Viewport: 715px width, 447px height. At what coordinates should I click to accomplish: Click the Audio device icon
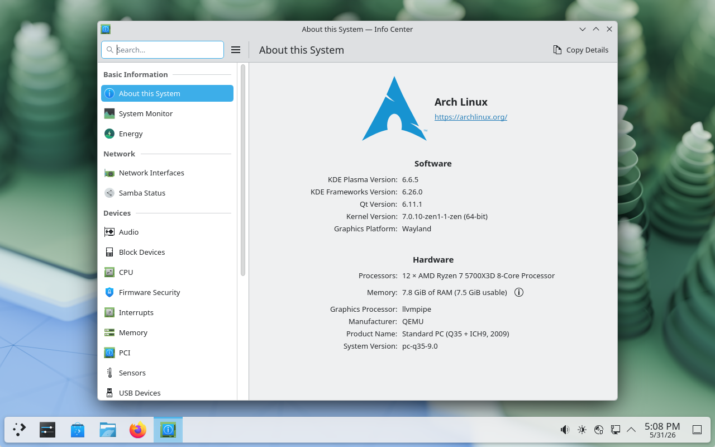click(109, 232)
